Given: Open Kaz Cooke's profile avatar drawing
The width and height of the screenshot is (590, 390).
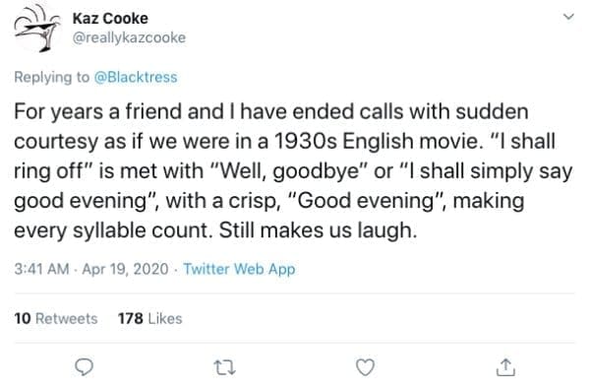Looking at the screenshot, I should tap(36, 31).
